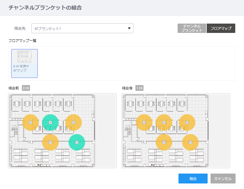Open the 結合先 dropdown list

tap(82, 28)
